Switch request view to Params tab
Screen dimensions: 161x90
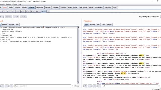pyautogui.click(x=4, y=24)
